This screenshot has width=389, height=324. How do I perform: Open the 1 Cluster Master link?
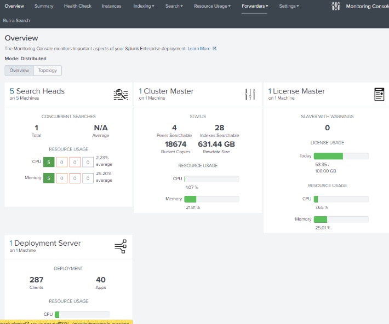166,91
